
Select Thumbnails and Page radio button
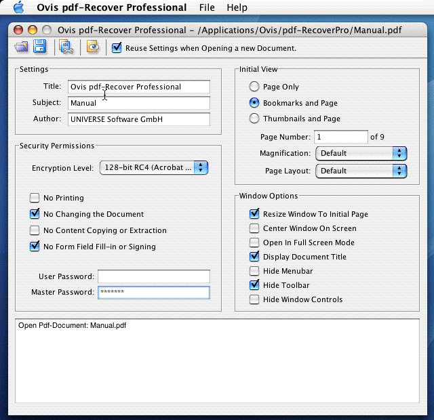(254, 119)
